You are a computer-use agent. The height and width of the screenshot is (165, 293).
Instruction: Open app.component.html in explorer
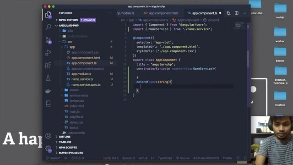click(86, 58)
